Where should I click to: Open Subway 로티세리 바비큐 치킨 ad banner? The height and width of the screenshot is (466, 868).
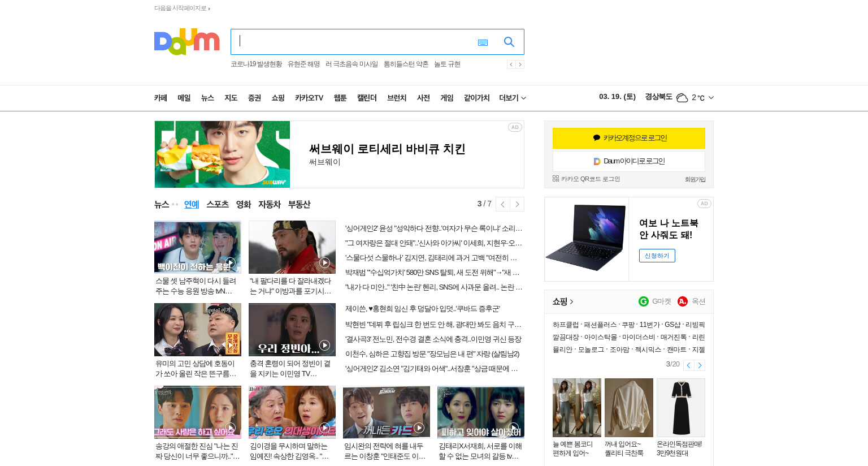(x=339, y=154)
